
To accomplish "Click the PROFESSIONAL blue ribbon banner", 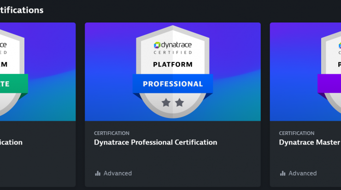I will (173, 84).
